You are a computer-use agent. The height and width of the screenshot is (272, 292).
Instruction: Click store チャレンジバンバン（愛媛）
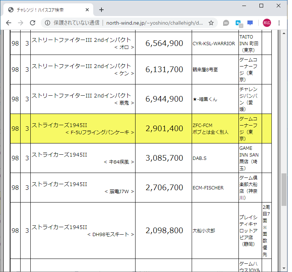[249, 99]
